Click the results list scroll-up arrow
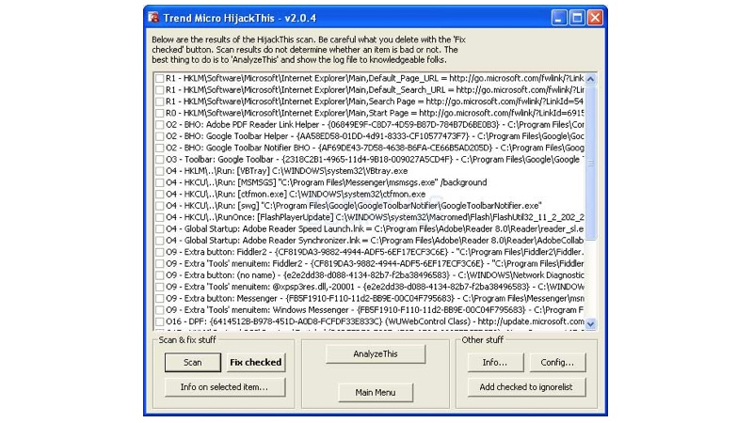This screenshot has height=423, width=753. [591, 79]
